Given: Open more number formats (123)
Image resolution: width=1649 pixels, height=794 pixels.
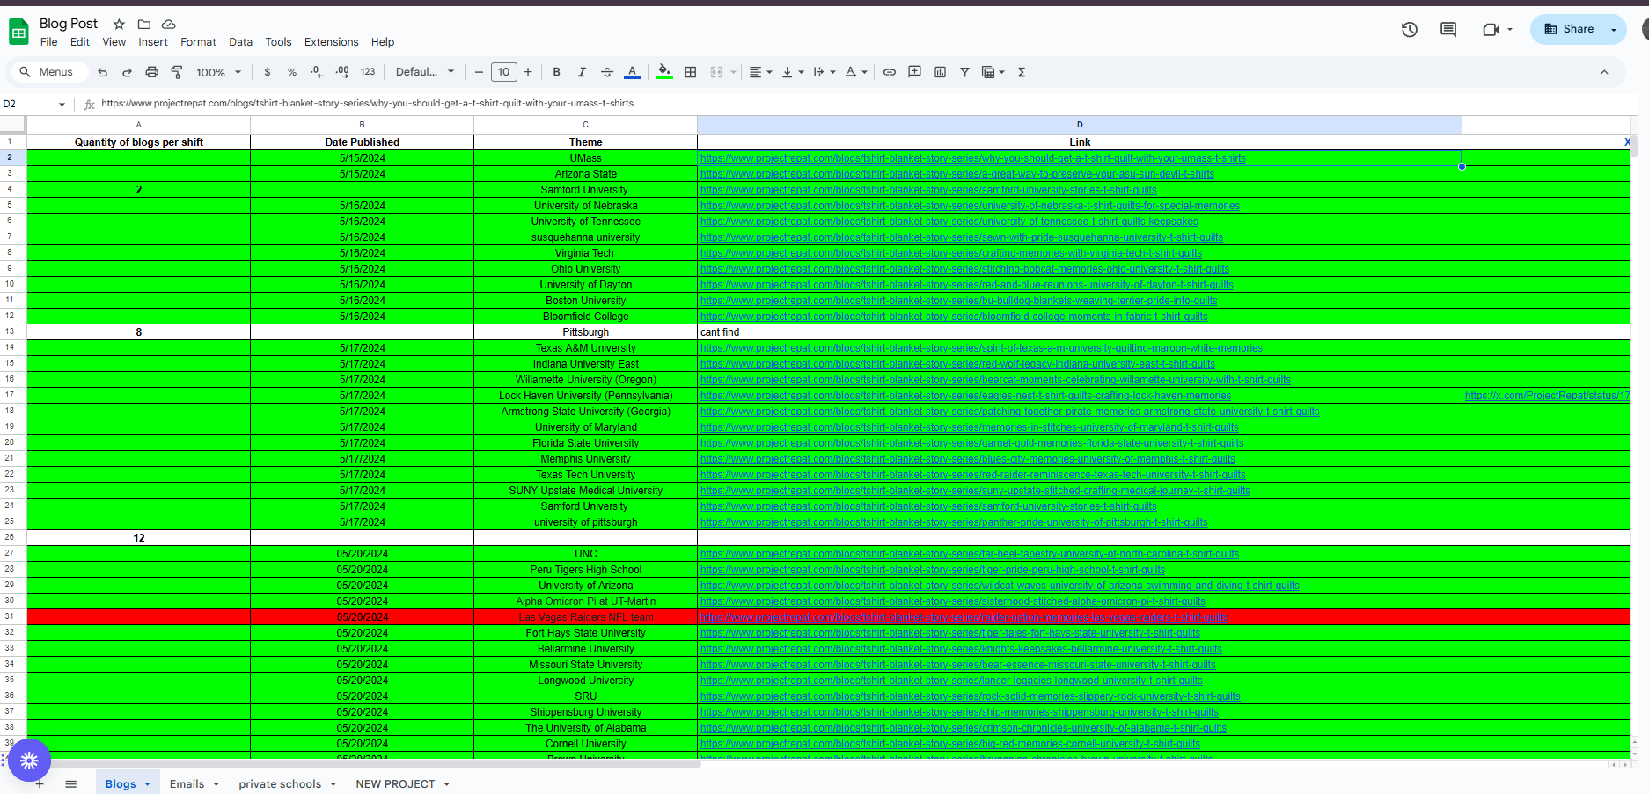Looking at the screenshot, I should click(368, 72).
